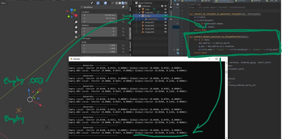The image size is (282, 139).
Task: Click the Location Y field 35.17 mm
Action: [99, 18]
